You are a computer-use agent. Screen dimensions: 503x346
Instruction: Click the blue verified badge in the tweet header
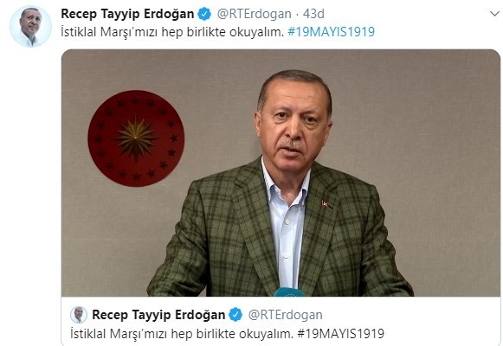(x=204, y=14)
